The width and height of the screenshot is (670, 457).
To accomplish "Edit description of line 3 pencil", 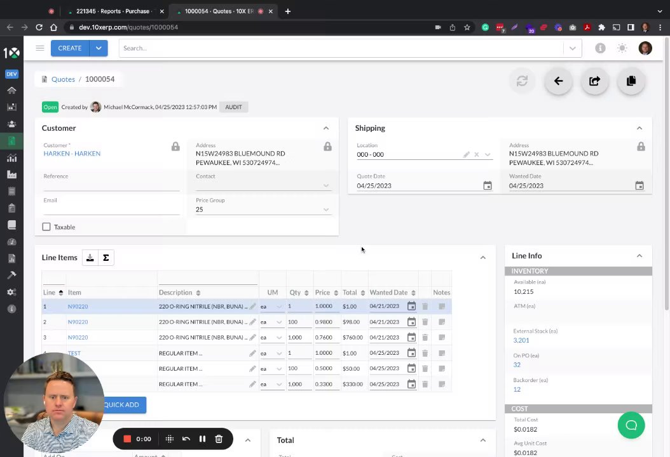I will (x=252, y=338).
